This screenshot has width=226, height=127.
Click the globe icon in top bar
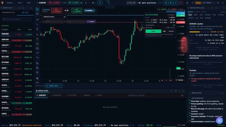tap(171, 3)
